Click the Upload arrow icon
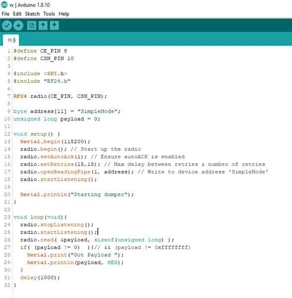This screenshot has height=298, width=292. coord(18,25)
